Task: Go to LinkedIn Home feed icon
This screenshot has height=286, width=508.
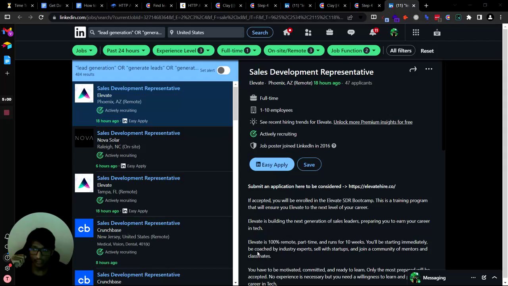Action: pos(287,33)
